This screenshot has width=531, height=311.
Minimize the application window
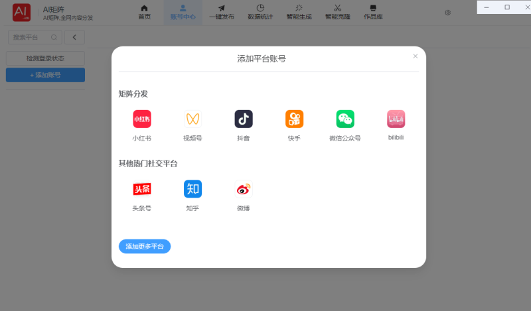click(487, 7)
